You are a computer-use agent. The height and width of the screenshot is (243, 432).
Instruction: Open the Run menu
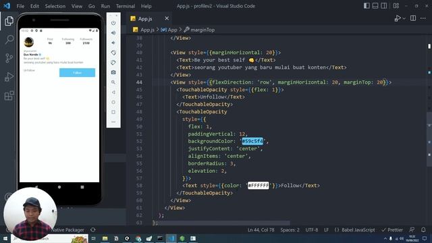pyautogui.click(x=105, y=6)
